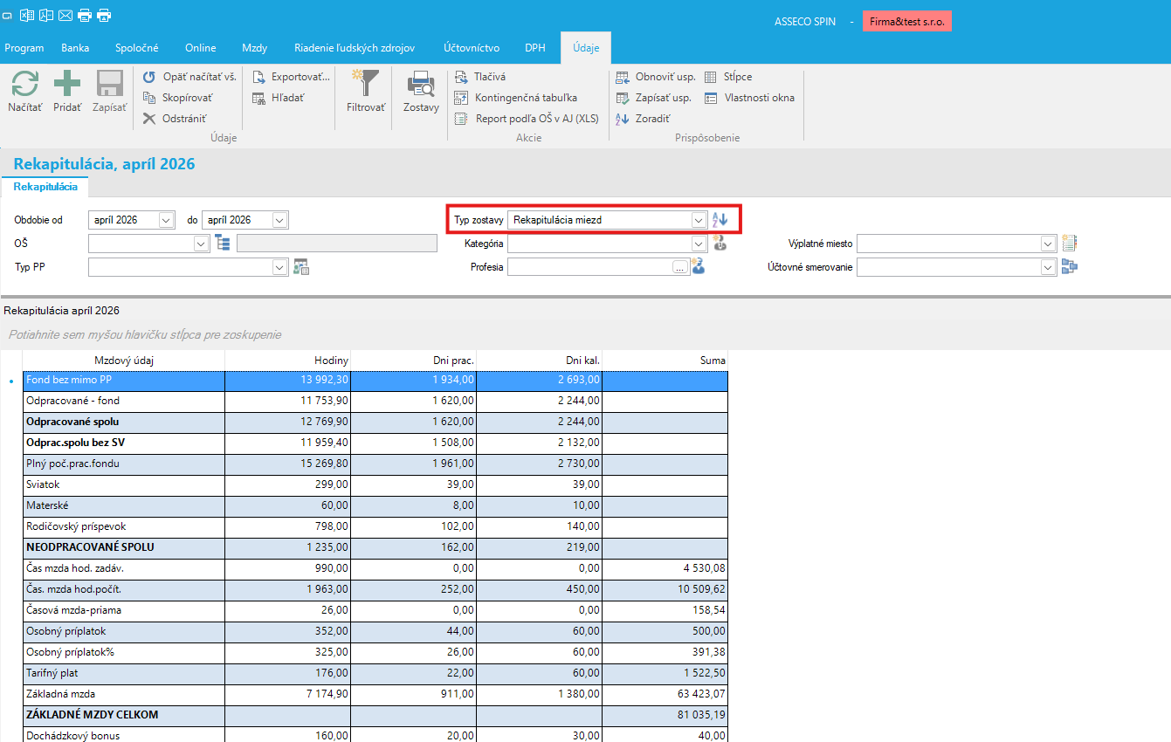The width and height of the screenshot is (1171, 742).
Task: Switch to the Údaje ribbon tab
Action: pos(586,48)
